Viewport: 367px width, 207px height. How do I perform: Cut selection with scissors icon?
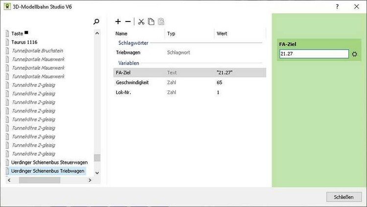(x=141, y=21)
